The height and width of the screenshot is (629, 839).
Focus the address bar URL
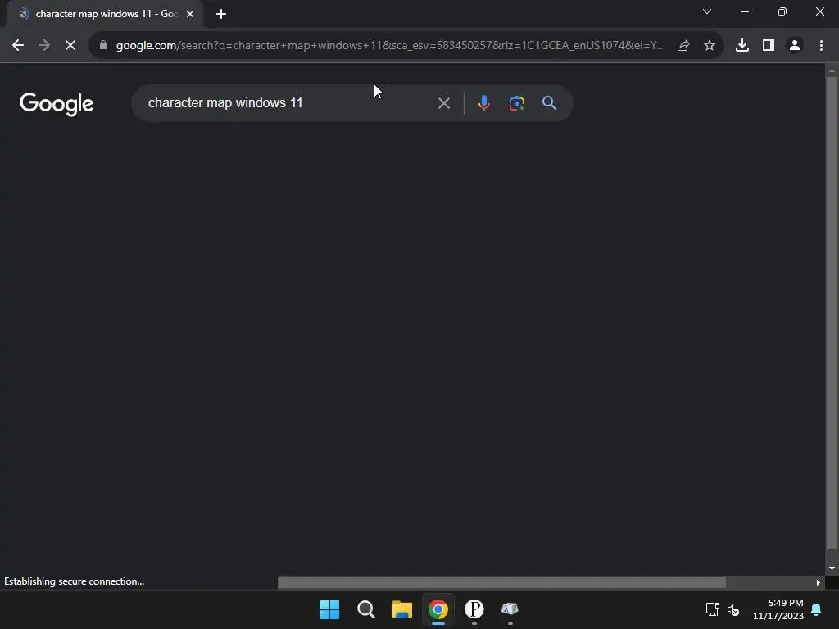point(391,46)
